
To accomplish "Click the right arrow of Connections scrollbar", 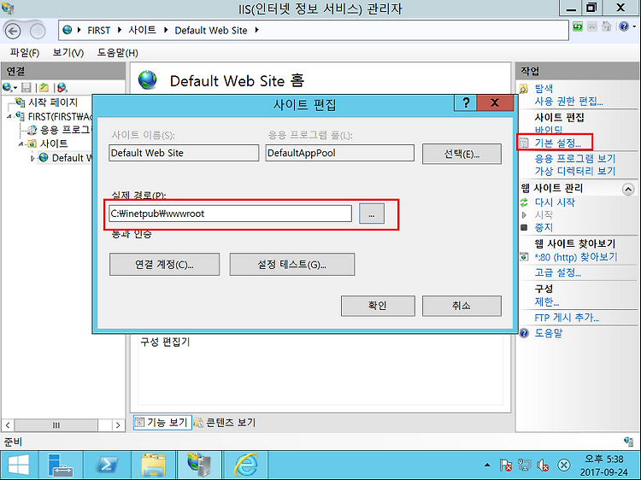I will [118, 424].
